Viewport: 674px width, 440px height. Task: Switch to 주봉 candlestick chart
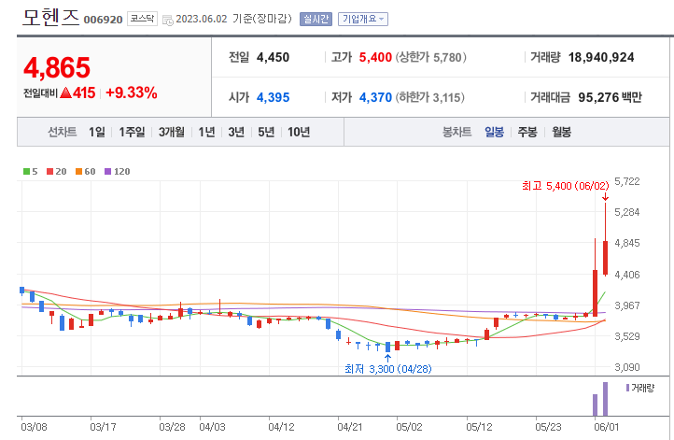tap(527, 132)
